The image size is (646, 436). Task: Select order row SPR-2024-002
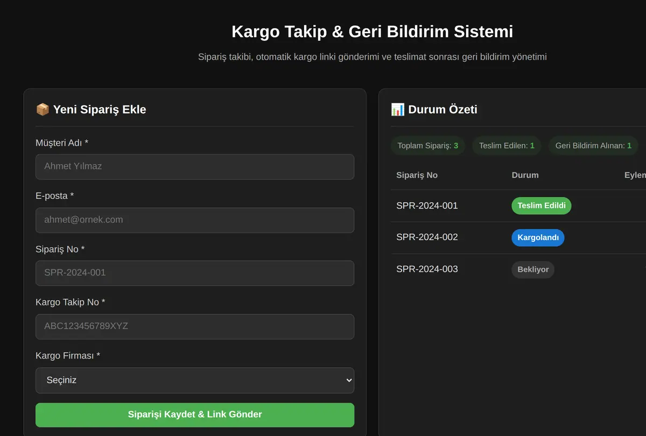point(518,238)
